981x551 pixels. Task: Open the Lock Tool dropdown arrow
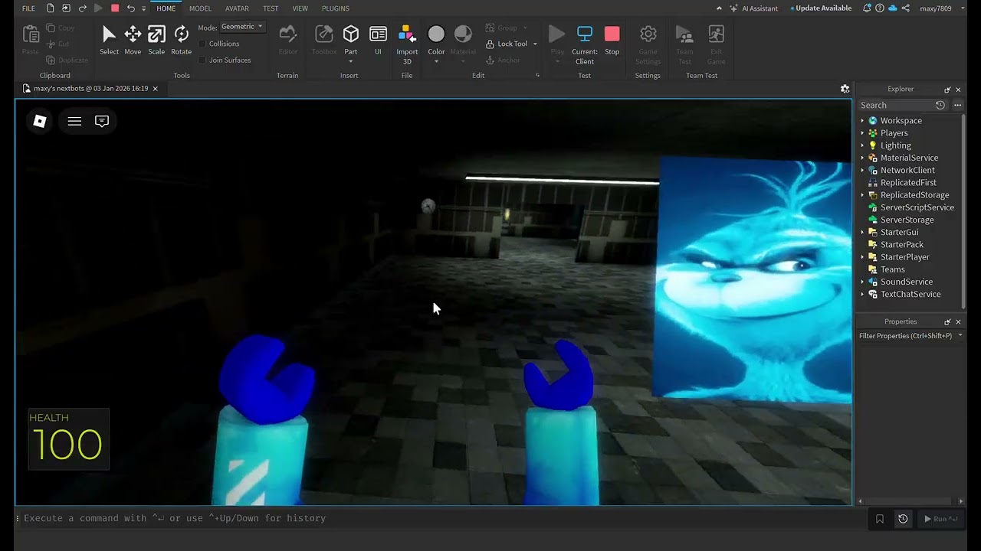[x=535, y=44]
